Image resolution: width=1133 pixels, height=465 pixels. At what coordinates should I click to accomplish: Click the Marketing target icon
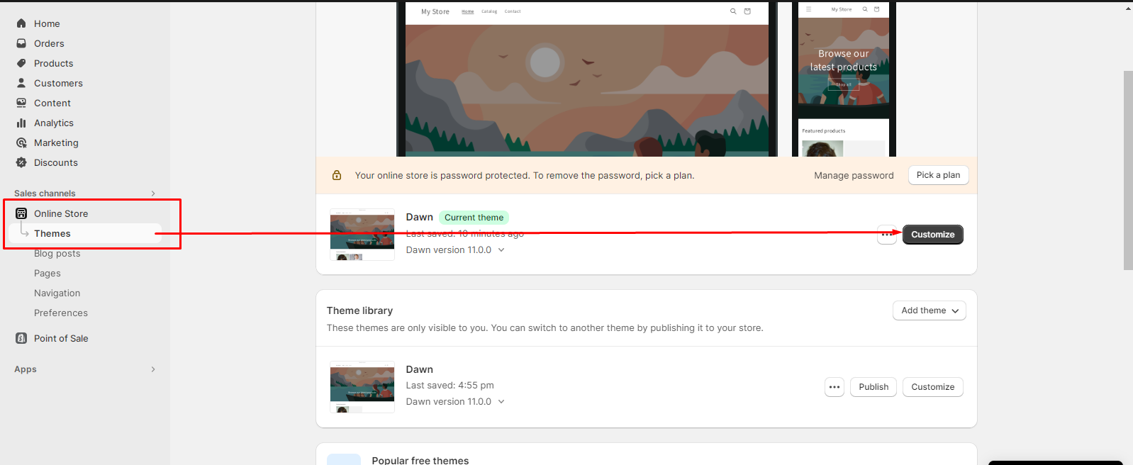(x=21, y=142)
